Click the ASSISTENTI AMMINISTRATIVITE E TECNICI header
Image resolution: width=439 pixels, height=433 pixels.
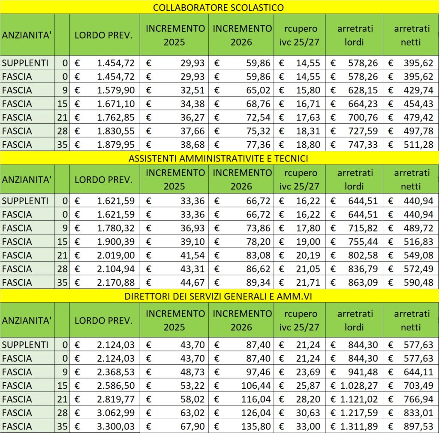[x=219, y=159]
